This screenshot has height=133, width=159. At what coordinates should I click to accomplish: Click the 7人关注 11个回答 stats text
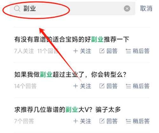pyautogui.click(x=36, y=51)
